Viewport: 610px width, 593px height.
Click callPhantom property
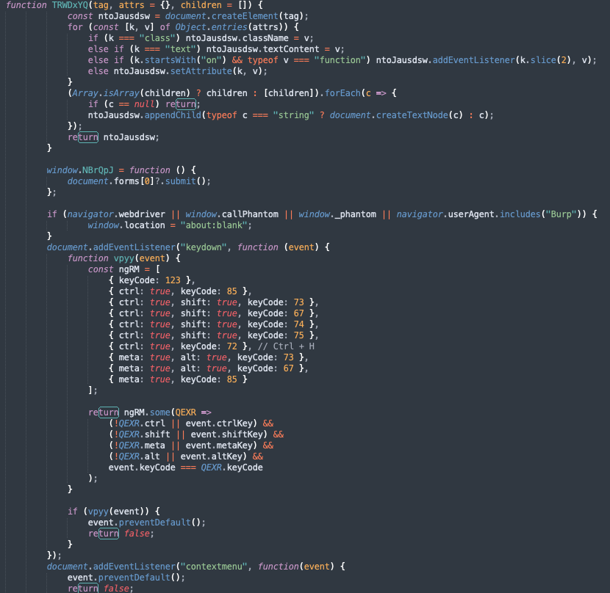(x=250, y=214)
